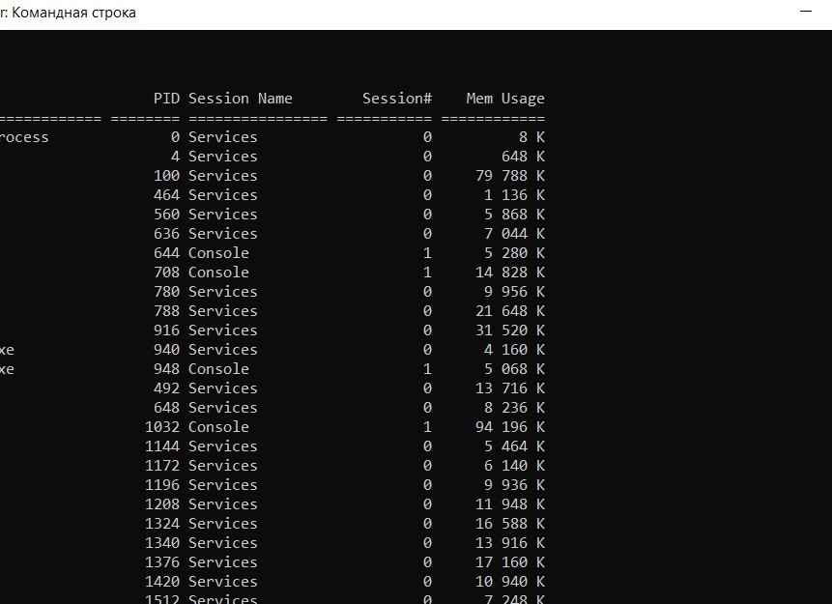
Task: Click PID 1208 in the process list
Action: tap(162, 504)
